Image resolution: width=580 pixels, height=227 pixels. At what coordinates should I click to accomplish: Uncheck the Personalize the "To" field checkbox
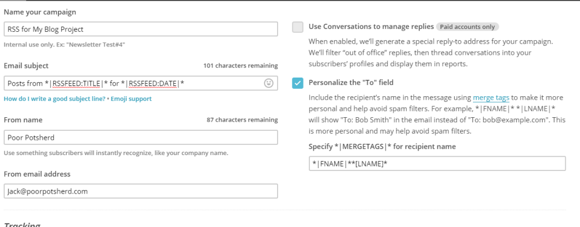(x=298, y=83)
